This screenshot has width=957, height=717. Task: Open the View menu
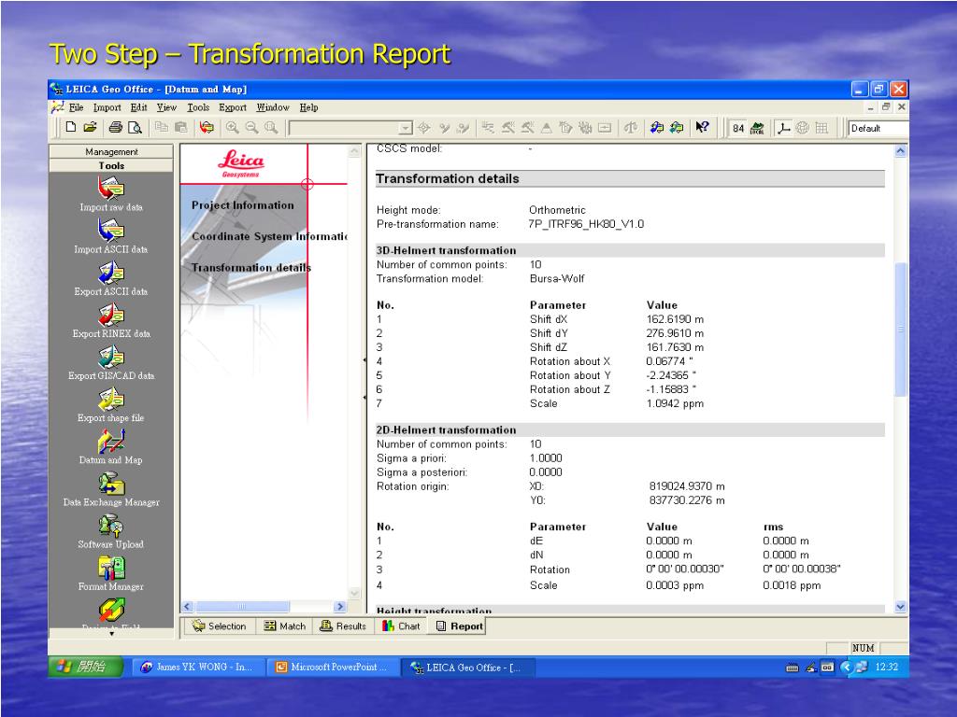[166, 107]
